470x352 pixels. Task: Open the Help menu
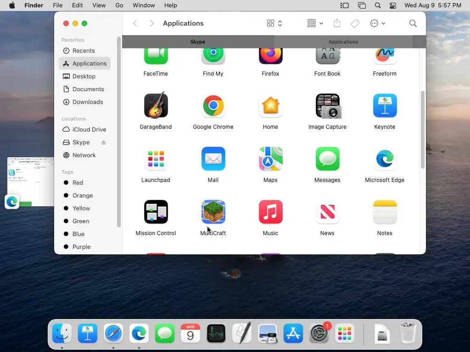(x=171, y=5)
